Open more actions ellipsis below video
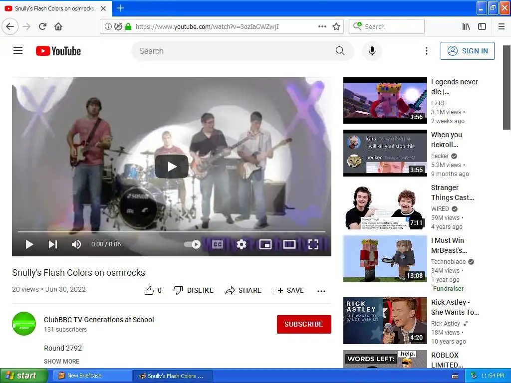 click(321, 291)
